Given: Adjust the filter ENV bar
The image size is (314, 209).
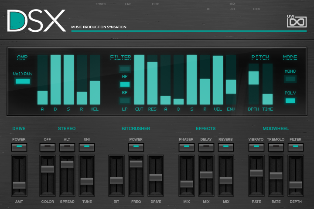Looking at the screenshot, I should click(231, 80).
